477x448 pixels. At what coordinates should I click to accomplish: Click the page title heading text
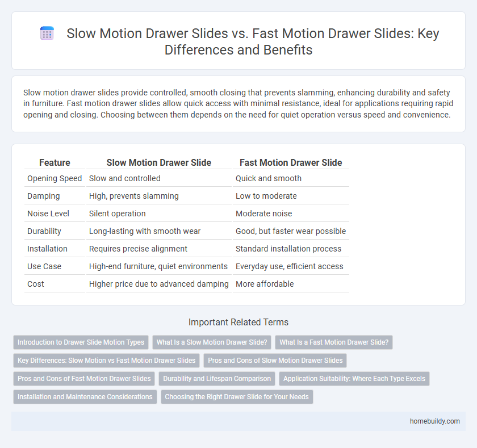253,41
